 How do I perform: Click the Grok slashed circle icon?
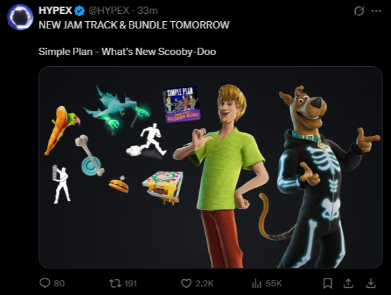tap(359, 11)
